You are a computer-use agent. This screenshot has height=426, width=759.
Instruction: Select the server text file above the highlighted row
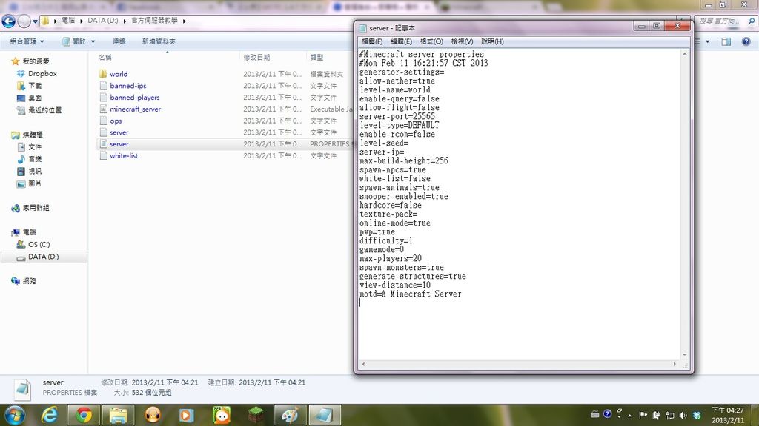119,132
